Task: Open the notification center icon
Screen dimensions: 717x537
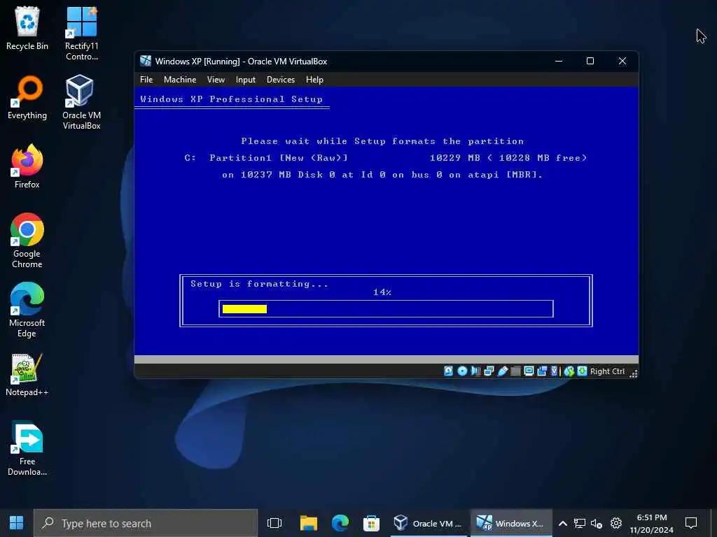Action: 691,523
